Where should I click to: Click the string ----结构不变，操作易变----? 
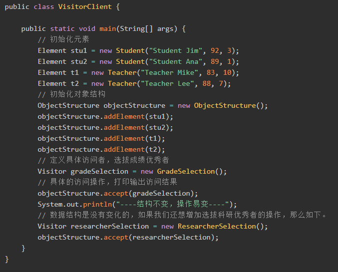coord(172,204)
